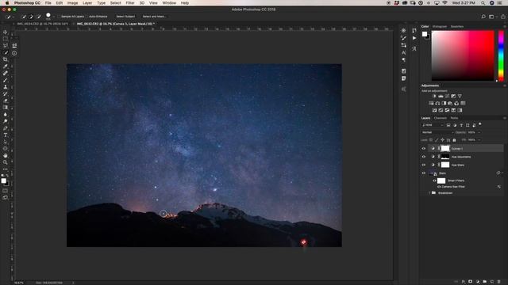508x285 pixels.
Task: Switch to the Swatches tab
Action: 457,26
